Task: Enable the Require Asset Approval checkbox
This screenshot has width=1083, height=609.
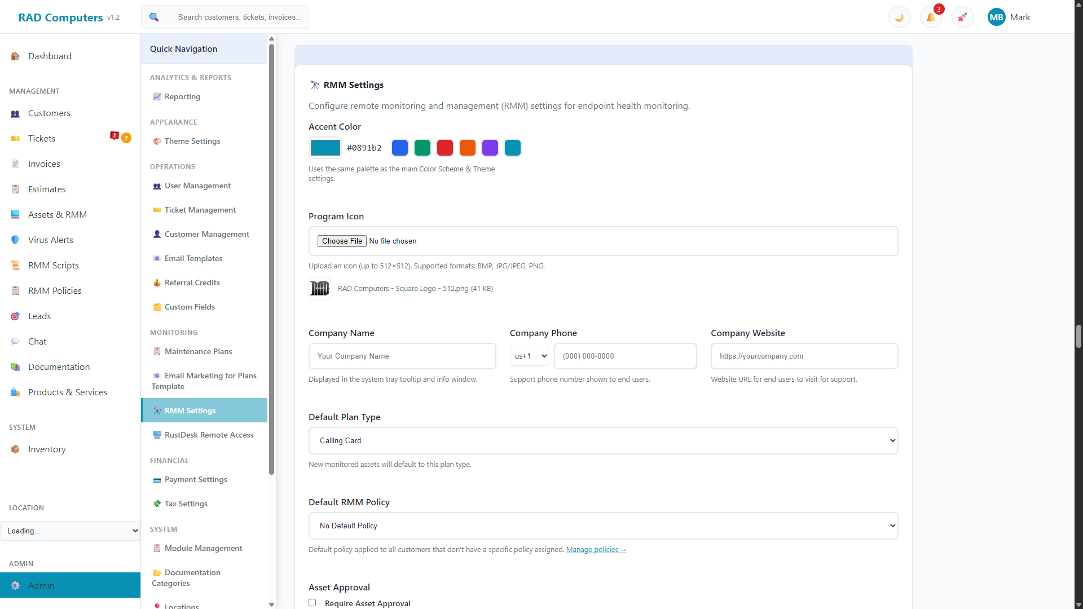Action: click(x=312, y=602)
